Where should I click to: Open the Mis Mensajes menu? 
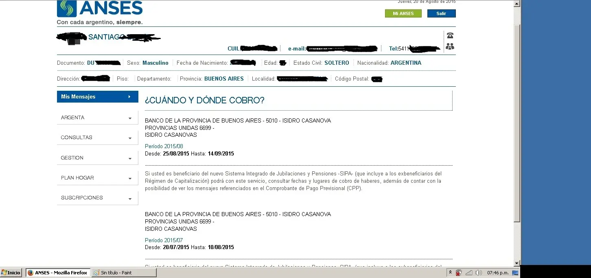(x=98, y=96)
